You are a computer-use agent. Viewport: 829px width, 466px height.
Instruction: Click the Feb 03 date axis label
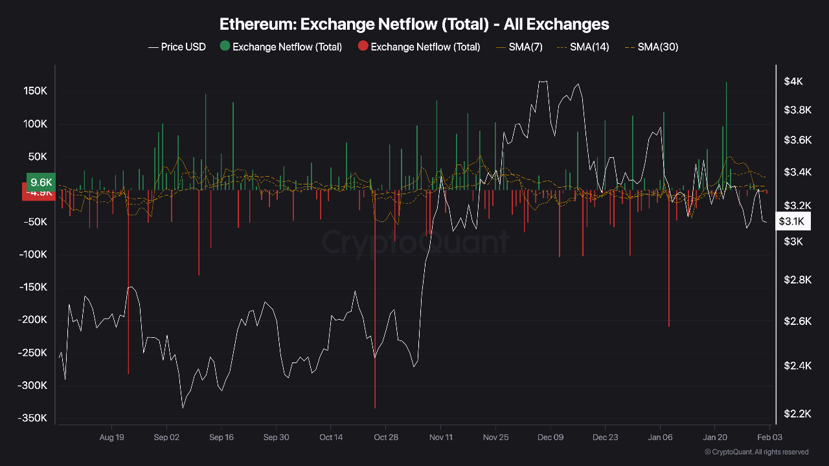[x=769, y=438]
